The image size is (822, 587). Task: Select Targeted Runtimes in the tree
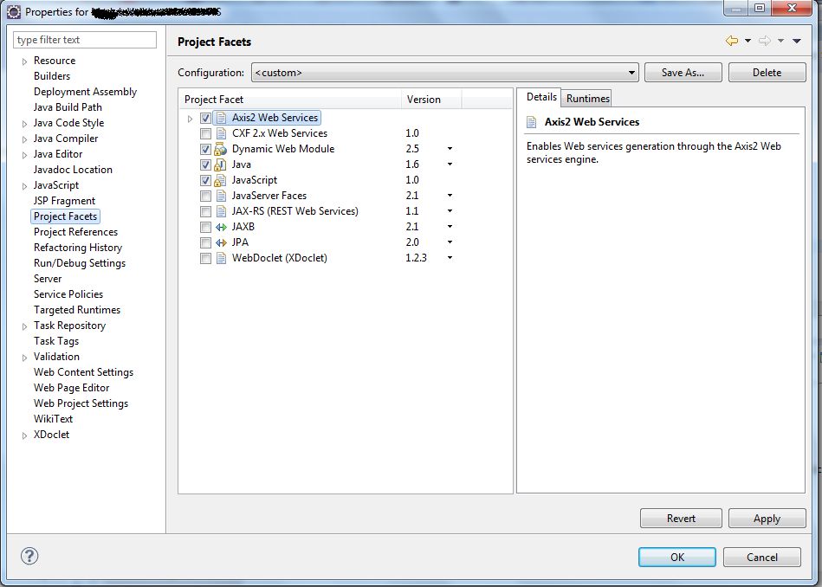click(x=77, y=310)
